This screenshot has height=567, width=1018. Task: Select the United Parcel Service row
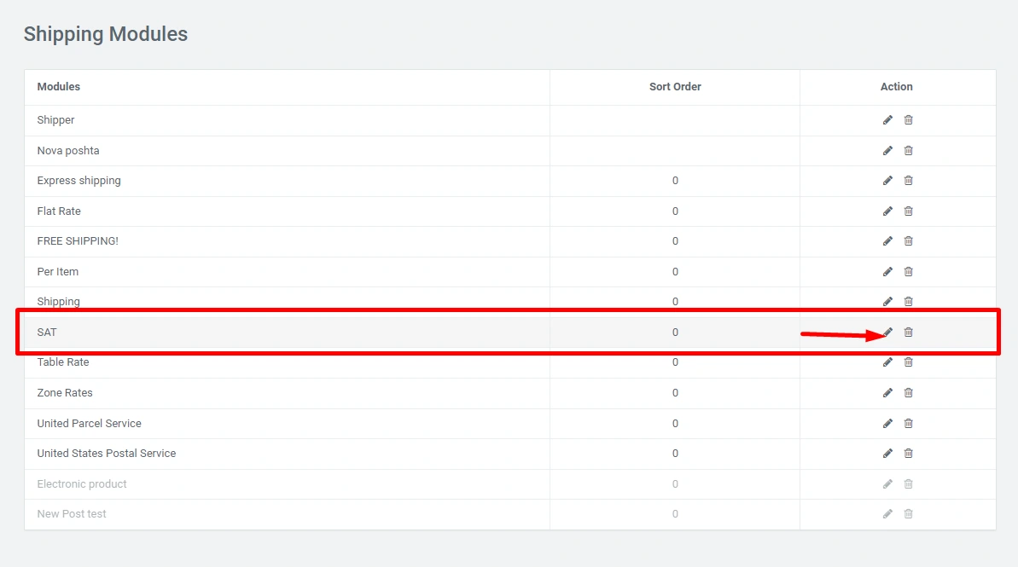click(90, 424)
